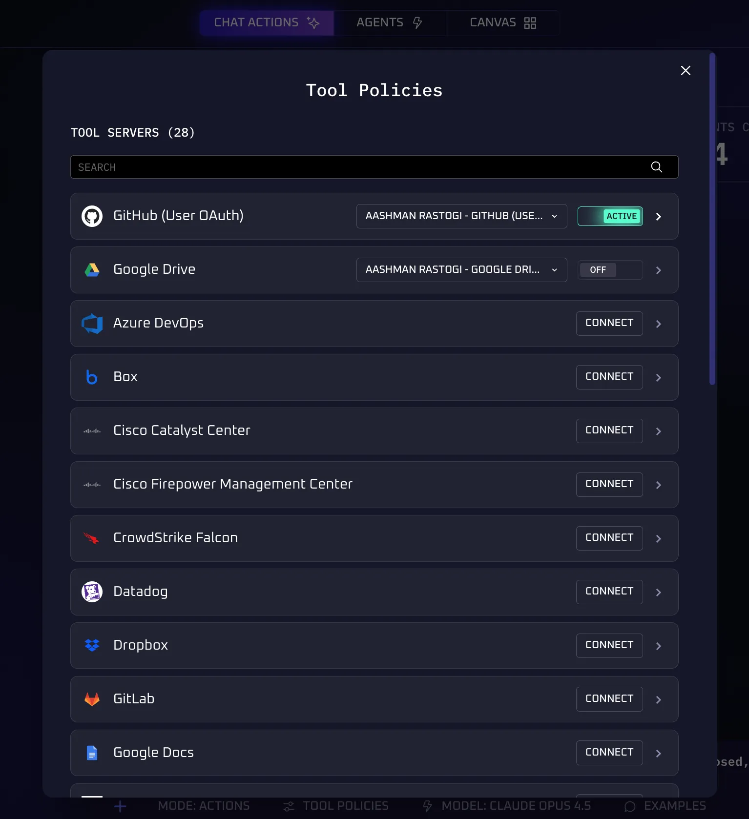749x819 pixels.
Task: Connect CrowdStrike Falcon
Action: pos(609,538)
